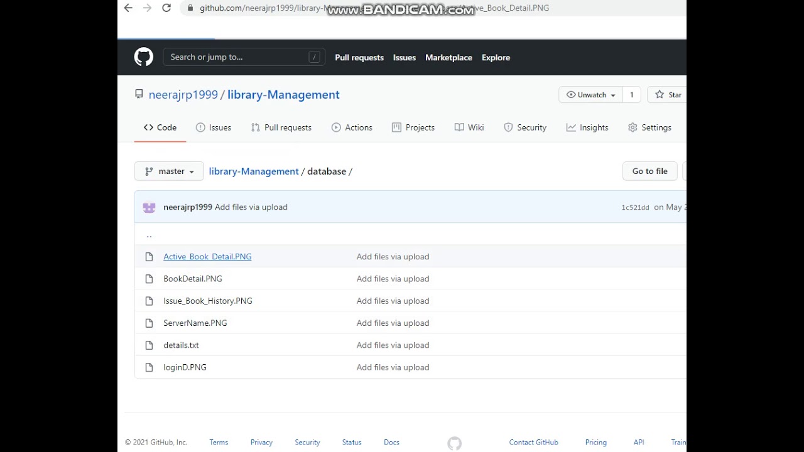Click the padlock icon in the address bar
Image resolution: width=804 pixels, height=452 pixels.
point(190,8)
